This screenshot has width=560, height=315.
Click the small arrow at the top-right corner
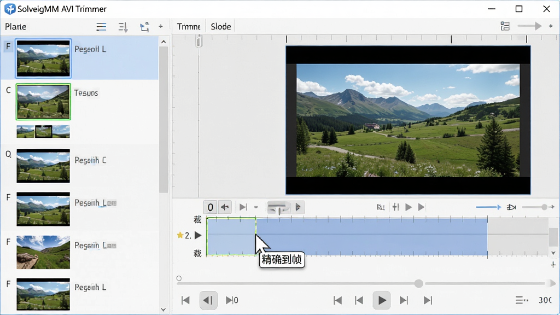point(551,26)
